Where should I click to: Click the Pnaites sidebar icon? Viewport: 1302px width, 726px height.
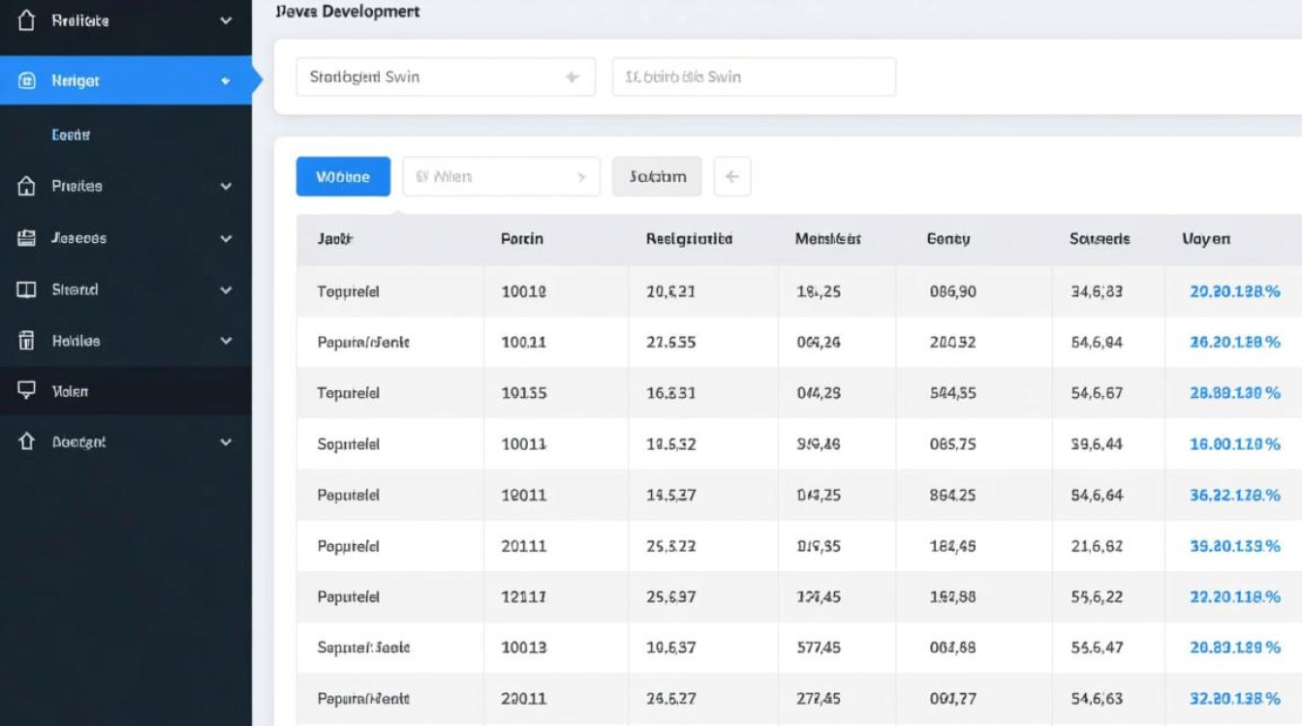pos(27,186)
